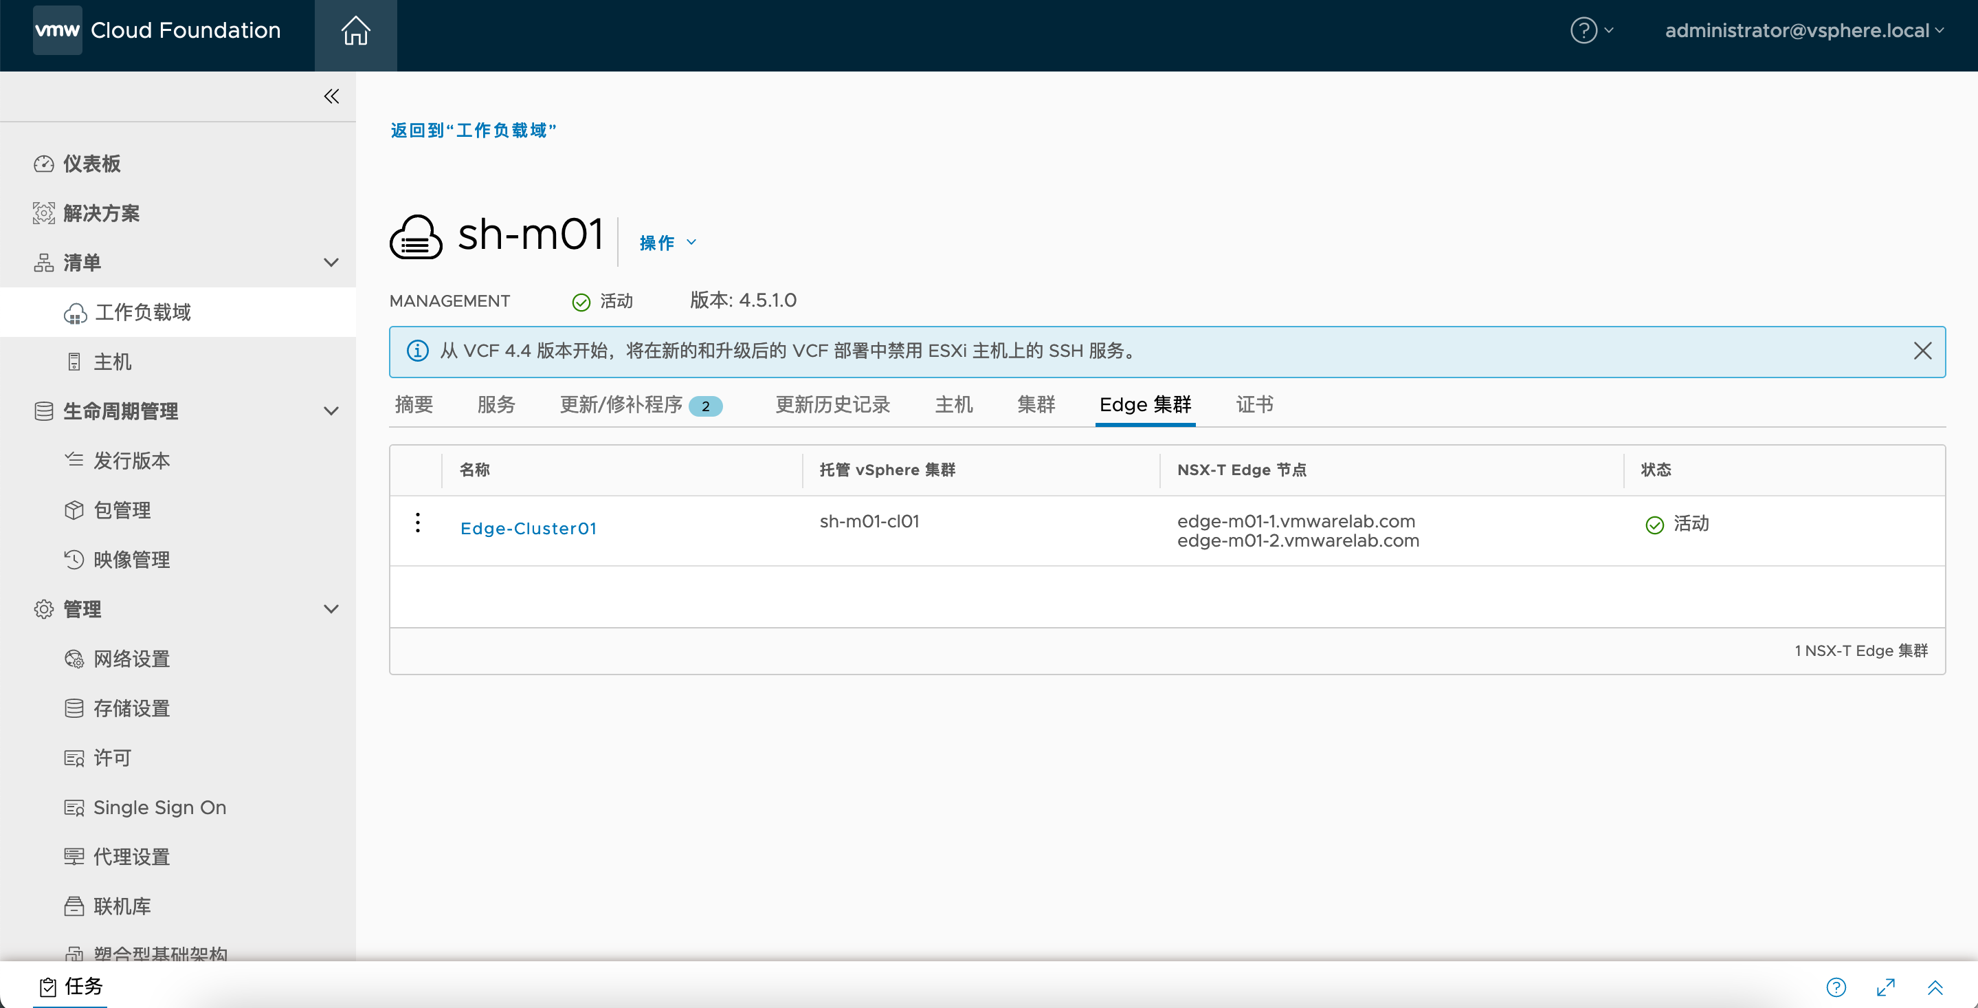Select the Edge 集群 tab

point(1145,405)
